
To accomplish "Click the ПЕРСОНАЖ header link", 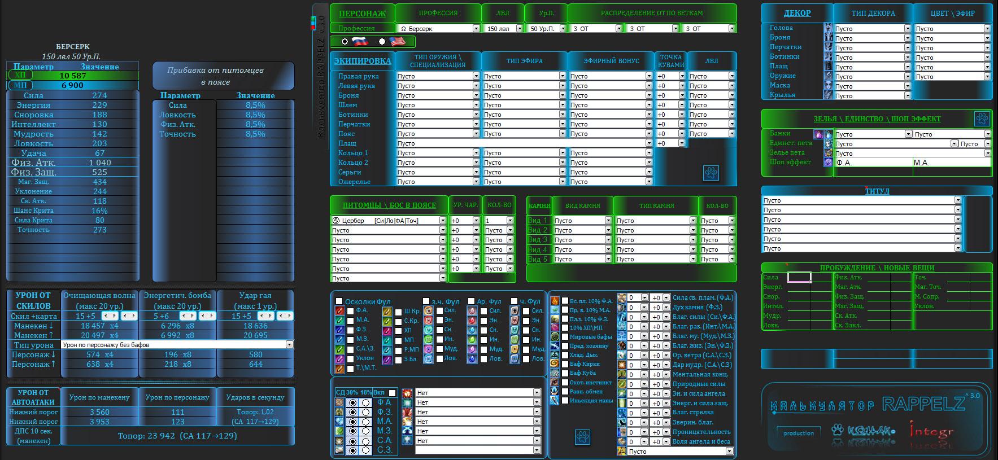I will (362, 14).
